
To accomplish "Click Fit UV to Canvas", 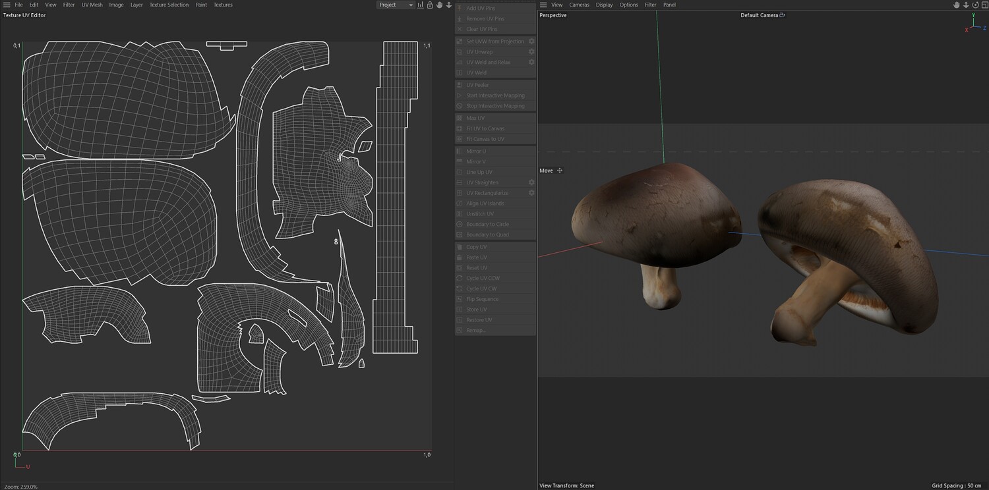I will pyautogui.click(x=485, y=128).
